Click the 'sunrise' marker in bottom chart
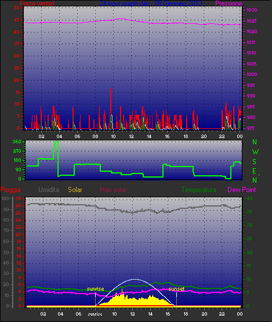Screen dimensions: 272x322 (x=95, y=289)
